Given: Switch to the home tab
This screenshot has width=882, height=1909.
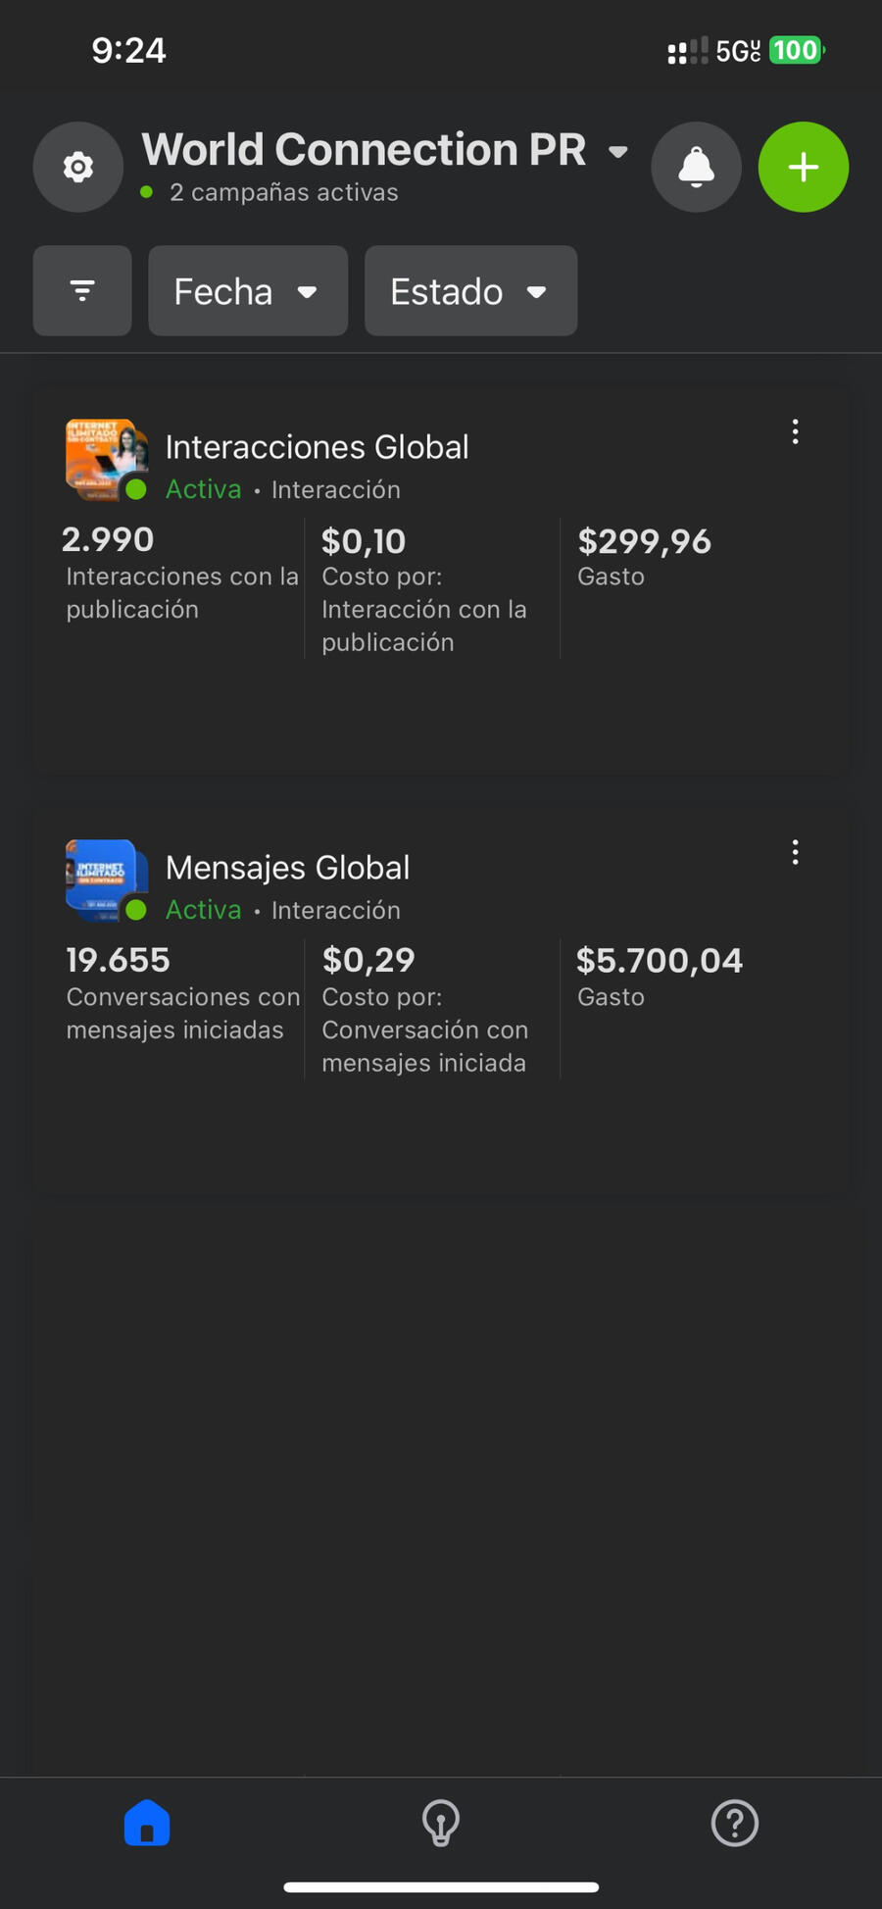Looking at the screenshot, I should coord(147,1824).
